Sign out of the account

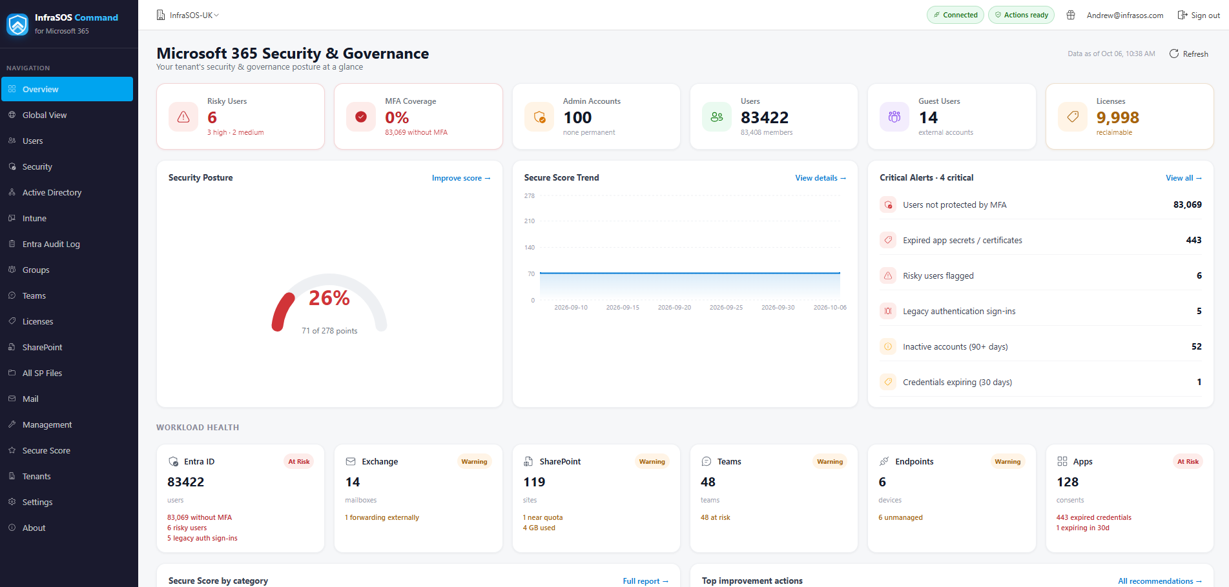(x=1199, y=15)
